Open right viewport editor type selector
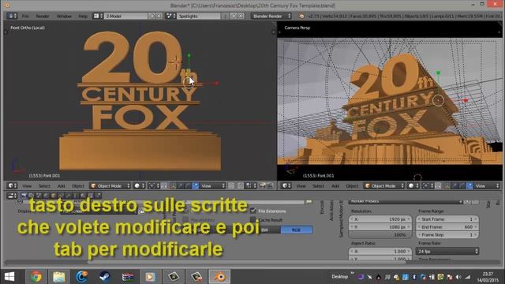 coord(286,186)
